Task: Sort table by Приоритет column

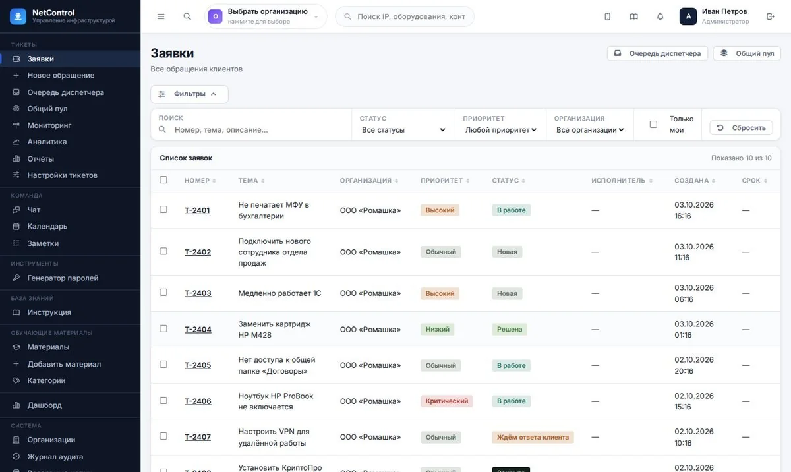Action: tap(445, 181)
